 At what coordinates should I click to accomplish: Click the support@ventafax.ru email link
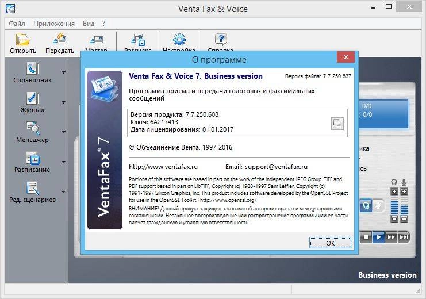pos(277,167)
